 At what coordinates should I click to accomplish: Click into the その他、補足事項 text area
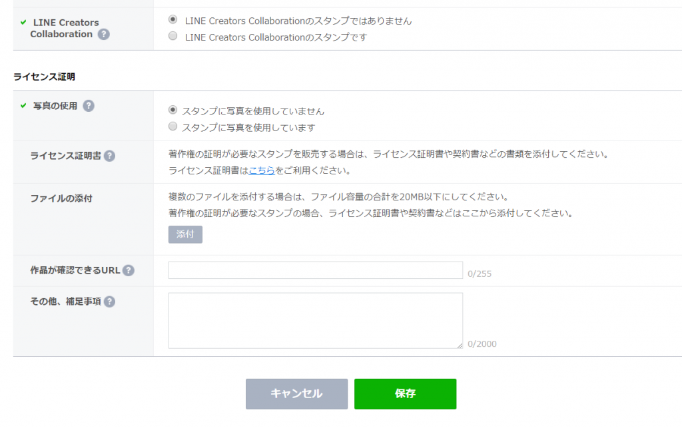[315, 320]
